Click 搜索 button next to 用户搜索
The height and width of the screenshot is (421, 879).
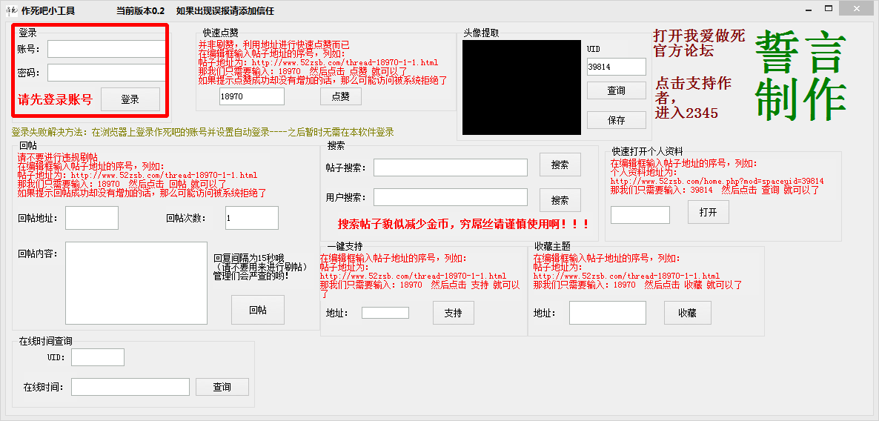point(560,200)
